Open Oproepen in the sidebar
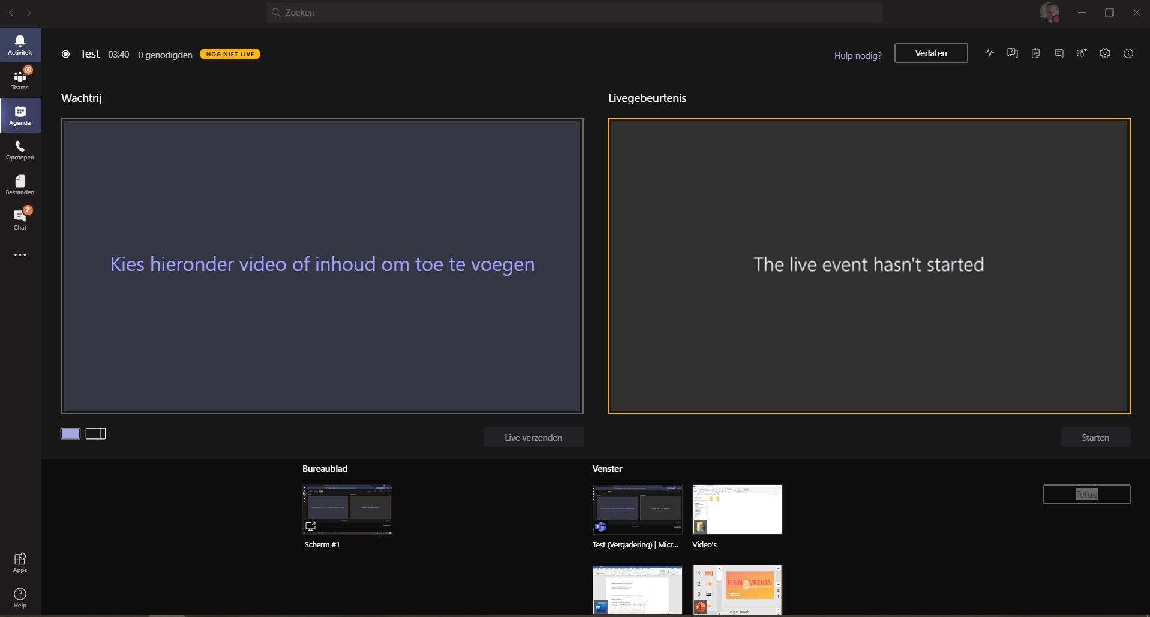Viewport: 1150px width, 617px height. [20, 150]
